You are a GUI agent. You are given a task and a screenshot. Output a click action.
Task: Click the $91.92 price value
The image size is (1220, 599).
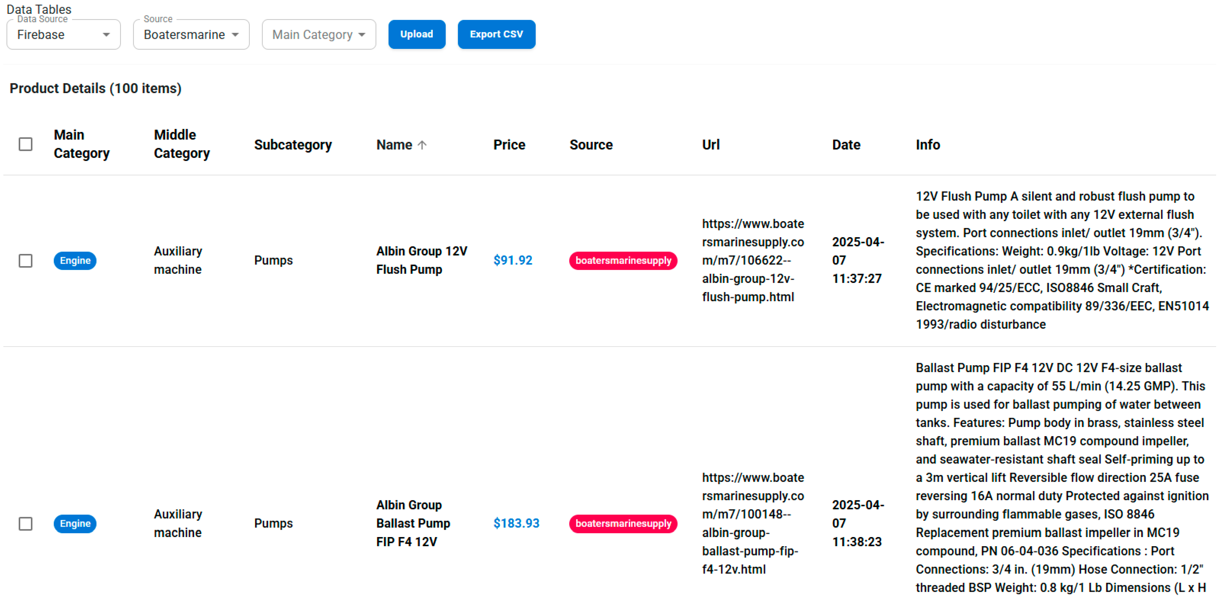pos(513,260)
